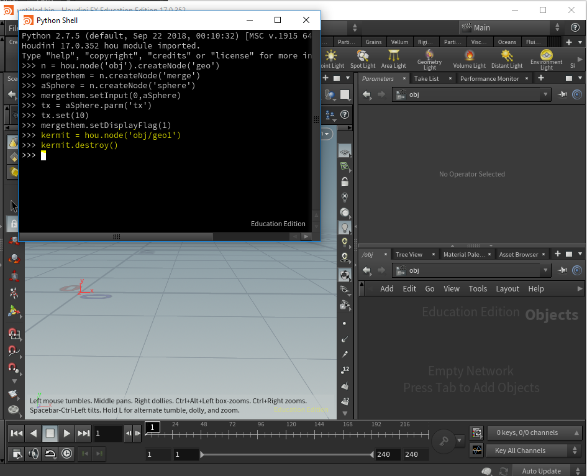Create an Environment Light from the shelf
This screenshot has height=476, width=587.
(x=546, y=59)
